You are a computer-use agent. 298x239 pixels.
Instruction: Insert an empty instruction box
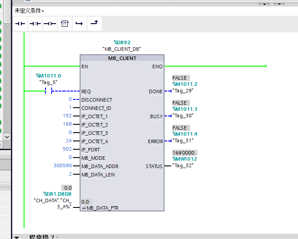[x=64, y=23]
